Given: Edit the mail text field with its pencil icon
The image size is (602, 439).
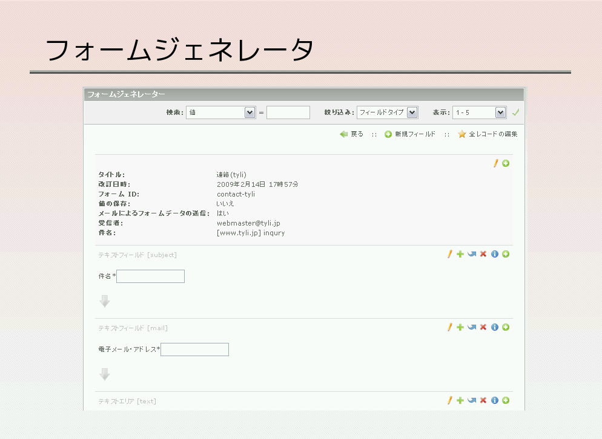Looking at the screenshot, I should point(449,327).
